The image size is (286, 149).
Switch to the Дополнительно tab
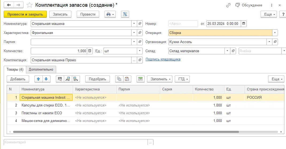point(41,69)
